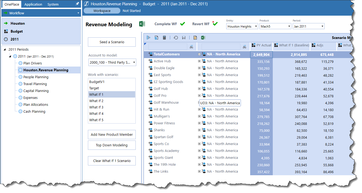Expand NA - North America for Active Hub
This screenshot has height=193, width=362.
[199, 61]
